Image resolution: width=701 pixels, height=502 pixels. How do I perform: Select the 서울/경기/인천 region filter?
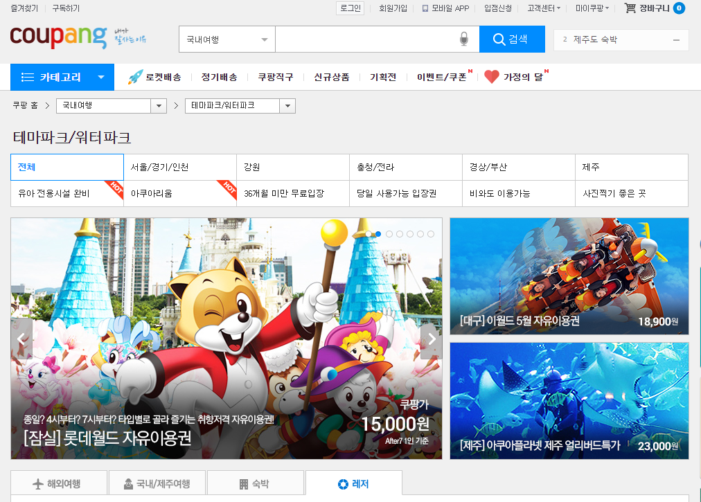(180, 167)
